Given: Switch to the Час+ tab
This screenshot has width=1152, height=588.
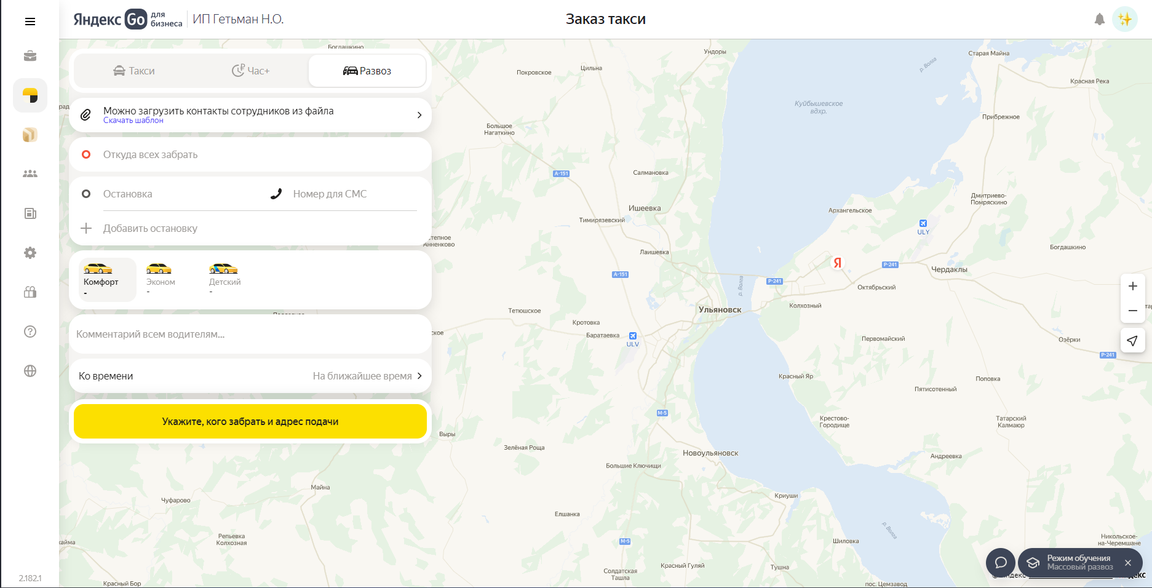Looking at the screenshot, I should point(250,71).
